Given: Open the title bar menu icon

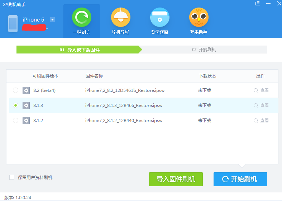Looking at the screenshot, I should coord(258,4).
